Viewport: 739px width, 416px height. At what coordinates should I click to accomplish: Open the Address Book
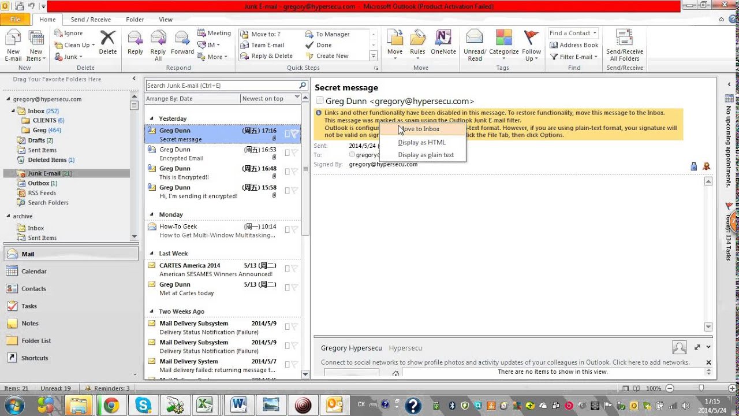(574, 45)
